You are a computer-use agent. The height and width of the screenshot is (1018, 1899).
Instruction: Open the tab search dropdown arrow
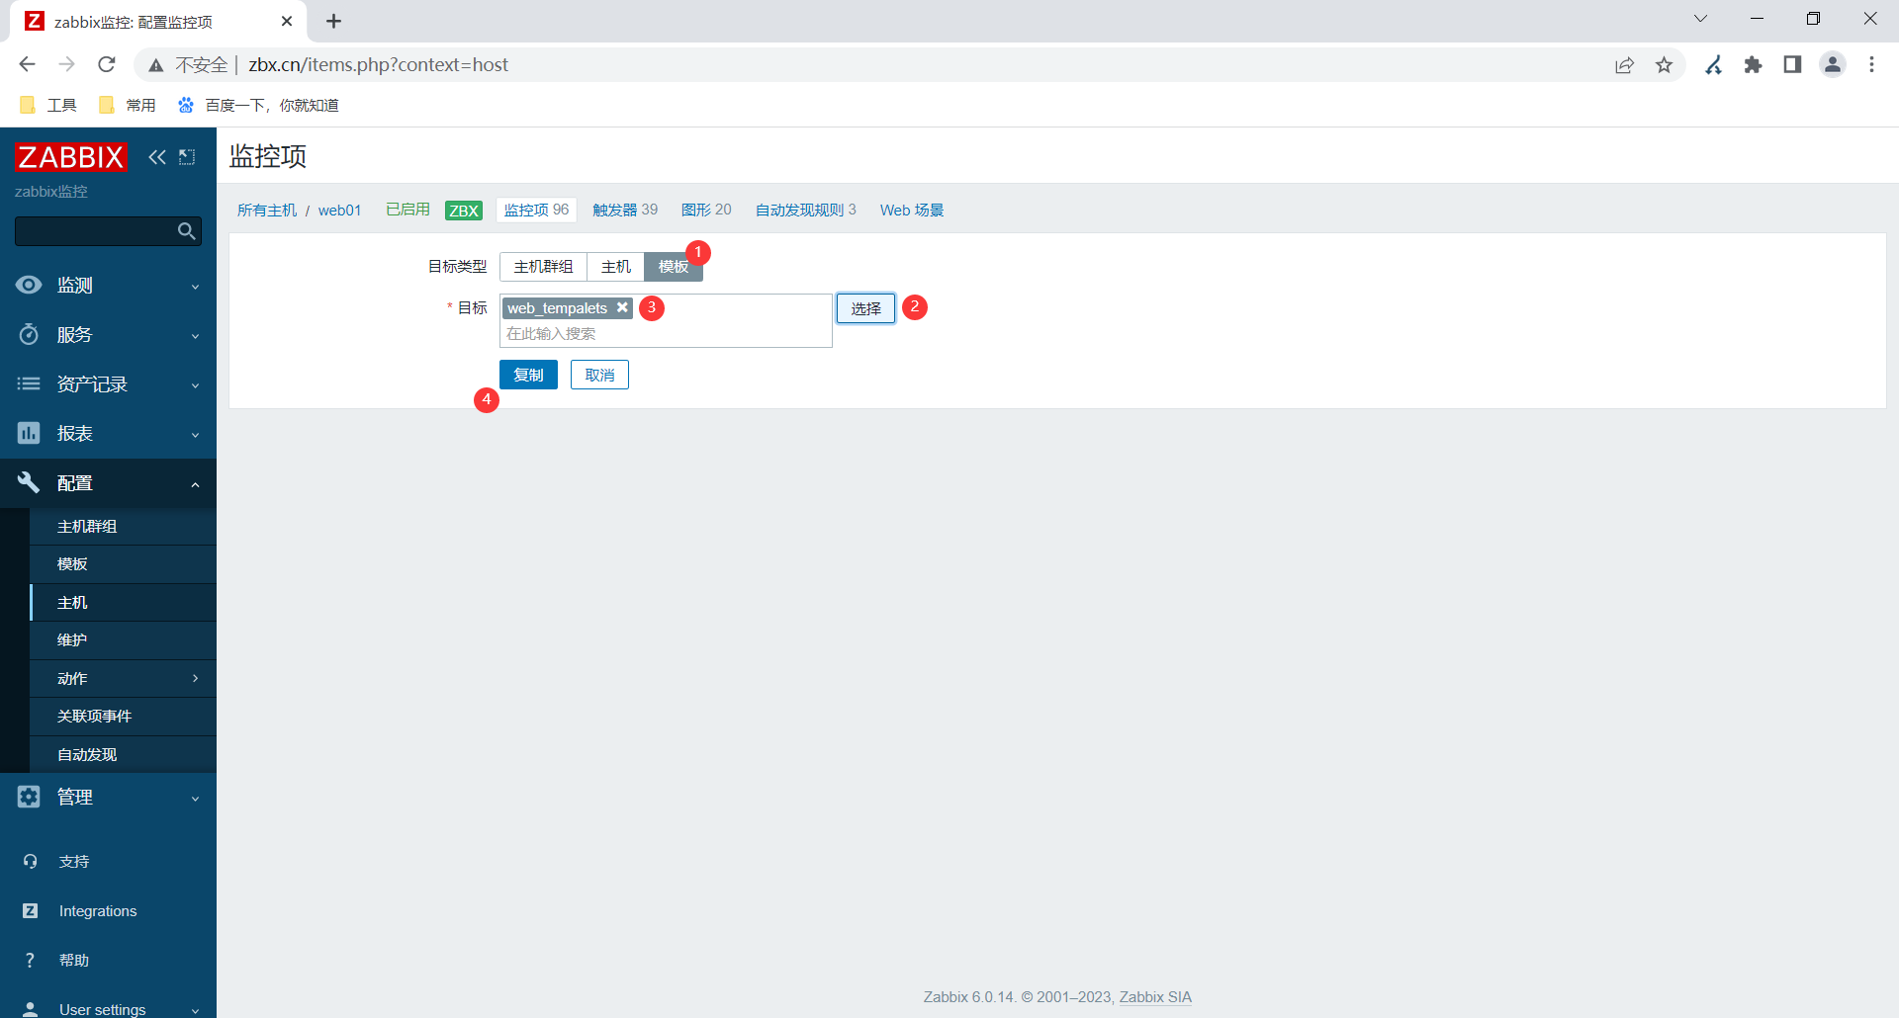[1700, 19]
